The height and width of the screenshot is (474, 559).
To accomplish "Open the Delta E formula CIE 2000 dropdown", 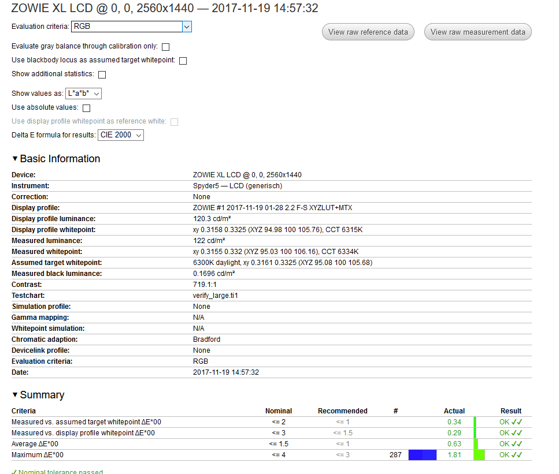I will (x=120, y=135).
